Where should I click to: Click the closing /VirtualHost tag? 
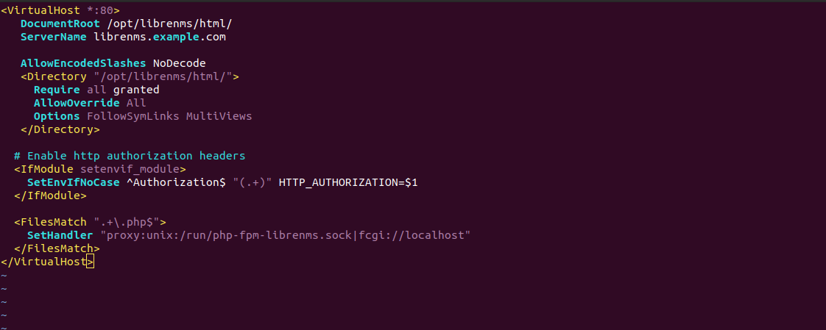[47, 261]
